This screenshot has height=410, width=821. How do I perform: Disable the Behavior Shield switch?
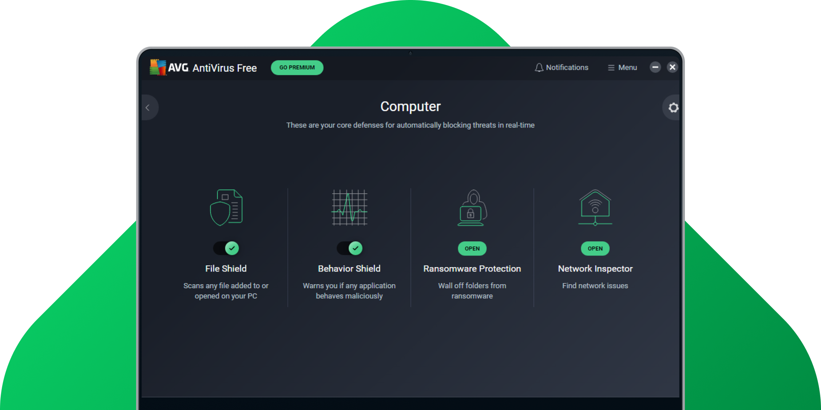[x=349, y=248]
